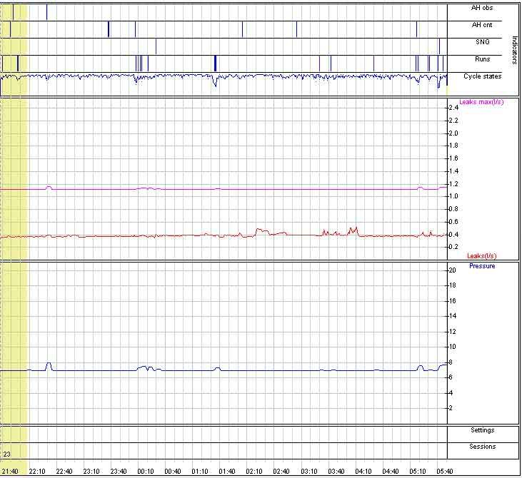Screen dimensions: 522x478
Task: Open the Sessions row label
Action: point(482,447)
